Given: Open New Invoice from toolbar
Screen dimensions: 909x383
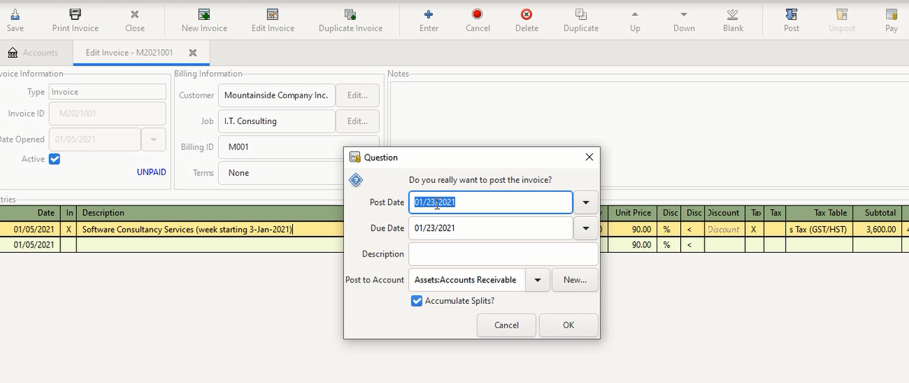Looking at the screenshot, I should point(204,14).
